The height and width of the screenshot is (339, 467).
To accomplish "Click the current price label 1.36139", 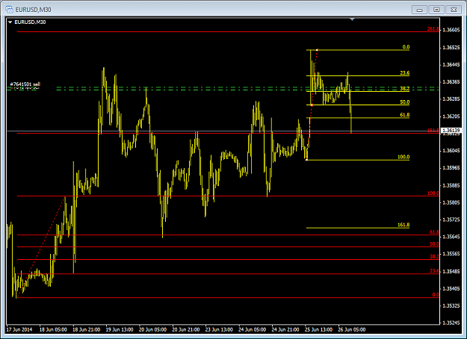I will pyautogui.click(x=451, y=131).
